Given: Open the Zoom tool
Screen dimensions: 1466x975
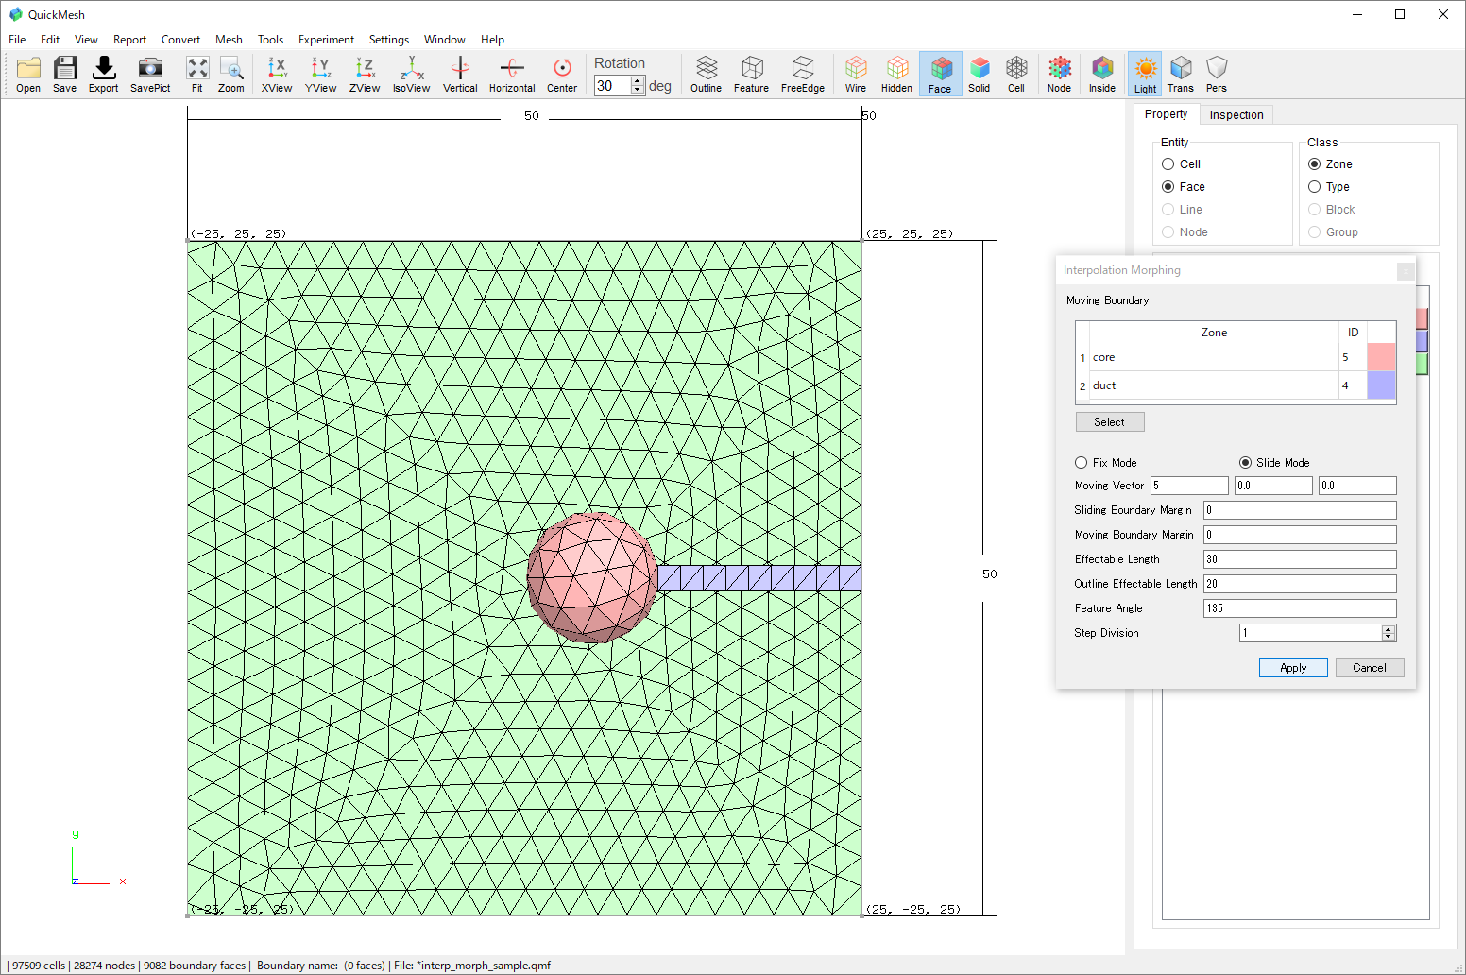Looking at the screenshot, I should (x=231, y=73).
